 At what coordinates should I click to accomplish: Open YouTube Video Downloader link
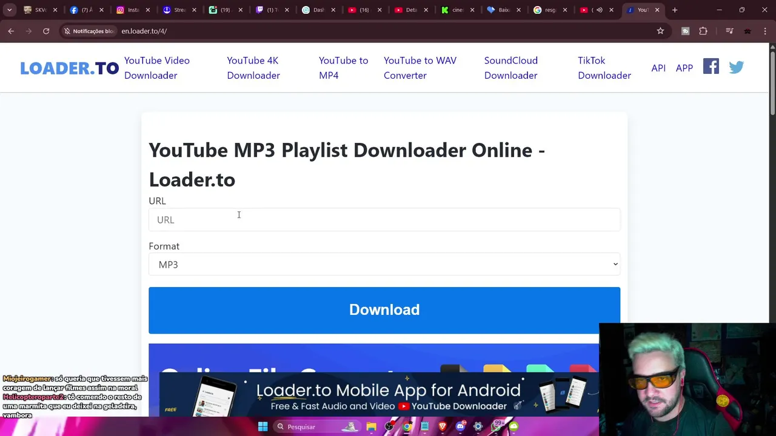[x=157, y=68]
